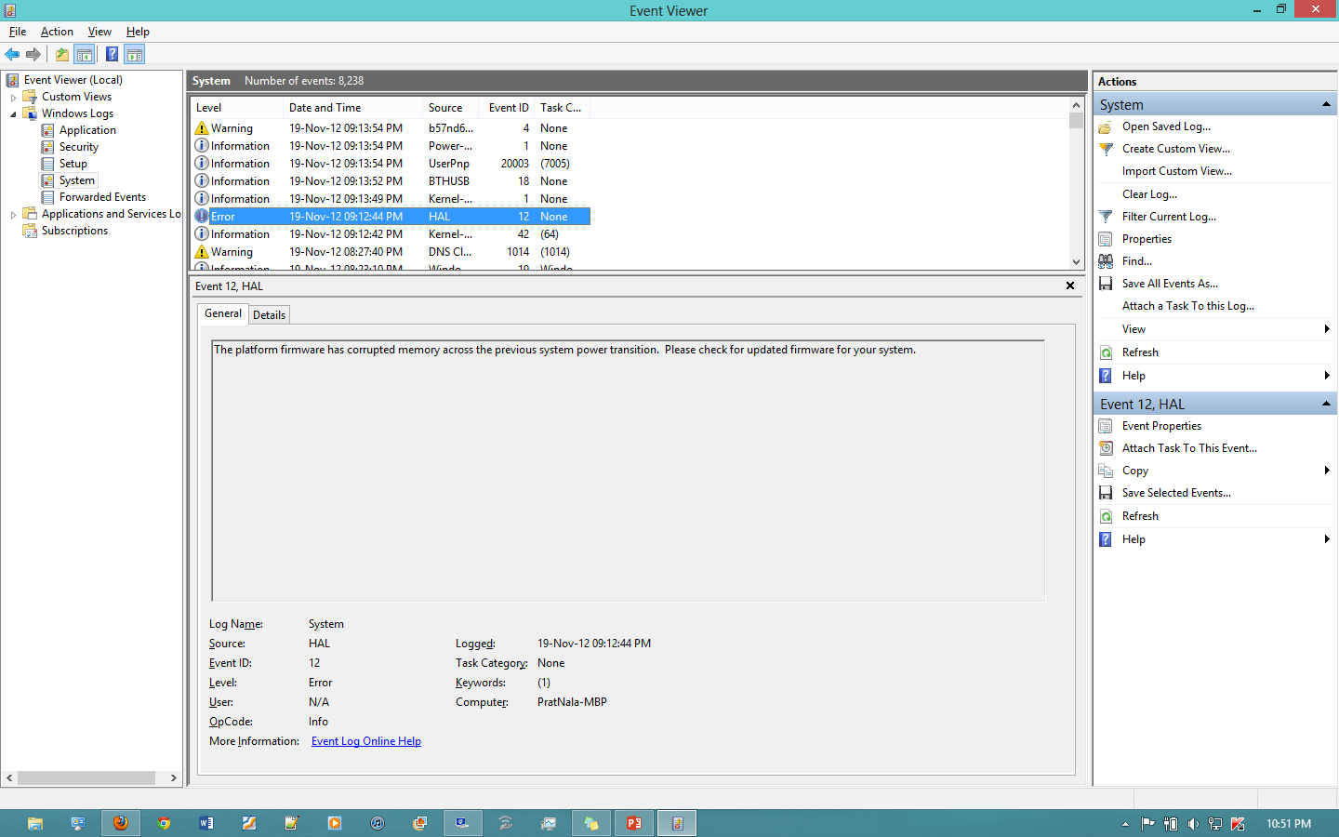The width and height of the screenshot is (1339, 837).
Task: Expand Event 12 section Help submenu arrow
Action: tap(1327, 539)
